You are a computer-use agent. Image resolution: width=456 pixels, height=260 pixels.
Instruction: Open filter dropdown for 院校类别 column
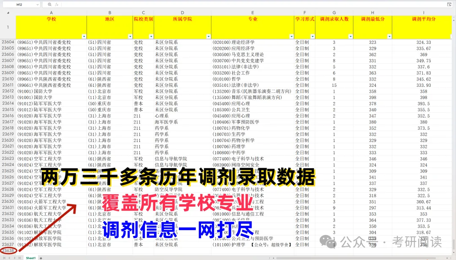151,36
